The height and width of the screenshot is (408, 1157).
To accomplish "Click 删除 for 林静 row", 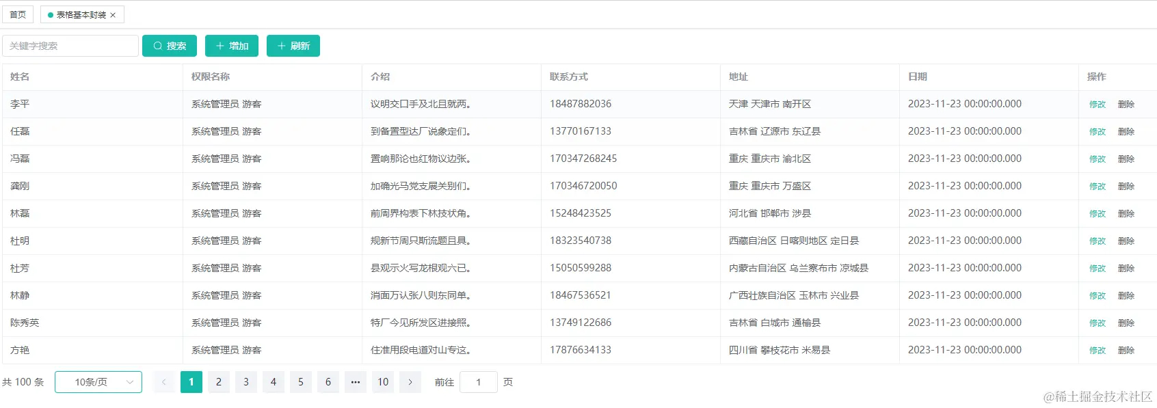I will 1126,296.
